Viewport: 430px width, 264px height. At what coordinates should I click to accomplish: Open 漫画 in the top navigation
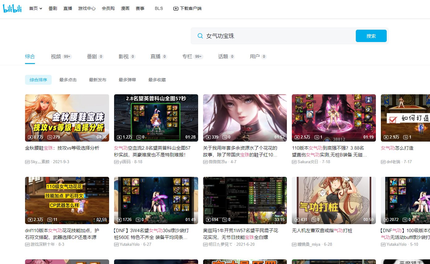tap(125, 8)
